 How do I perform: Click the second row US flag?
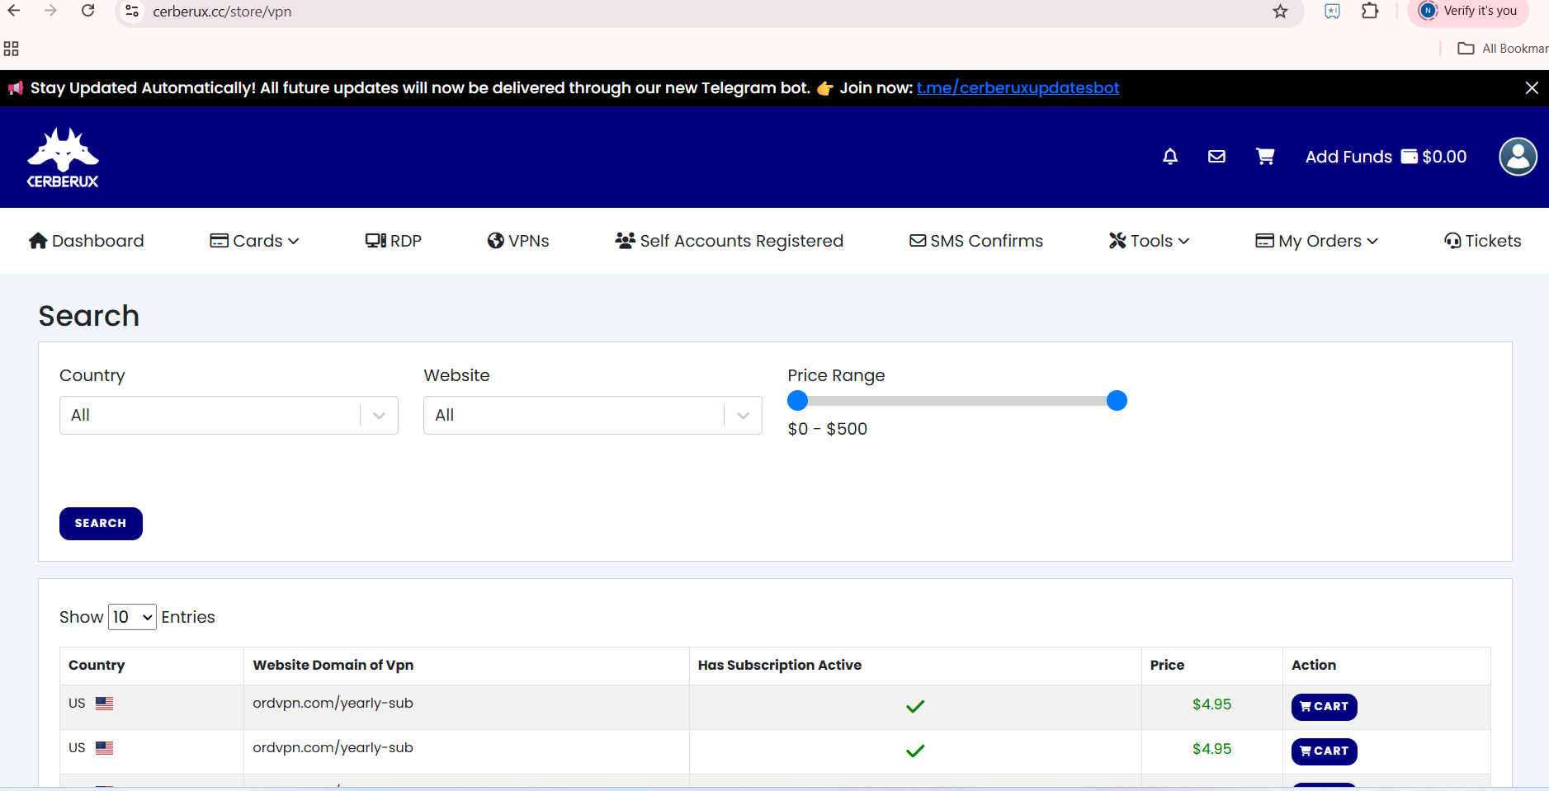[104, 748]
